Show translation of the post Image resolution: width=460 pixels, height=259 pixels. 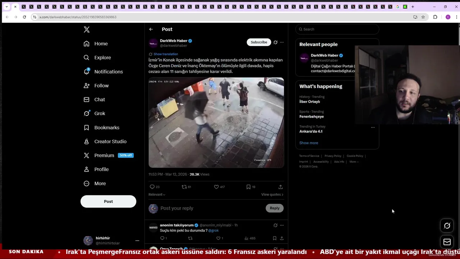(166, 54)
